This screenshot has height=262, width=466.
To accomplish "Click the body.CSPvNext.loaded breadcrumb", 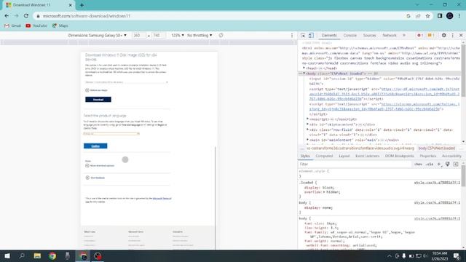I will coord(437,148).
